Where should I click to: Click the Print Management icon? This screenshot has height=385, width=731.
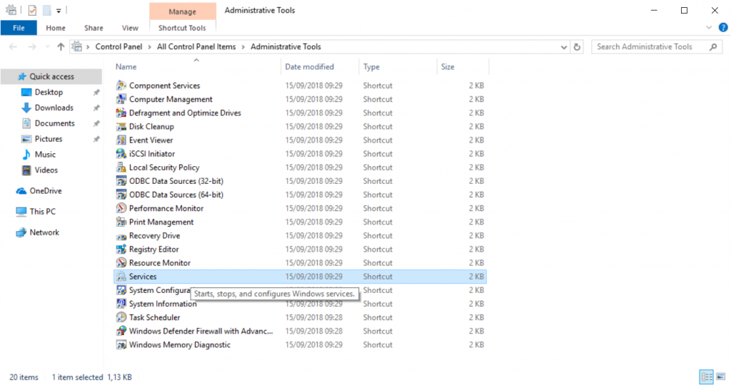point(121,222)
